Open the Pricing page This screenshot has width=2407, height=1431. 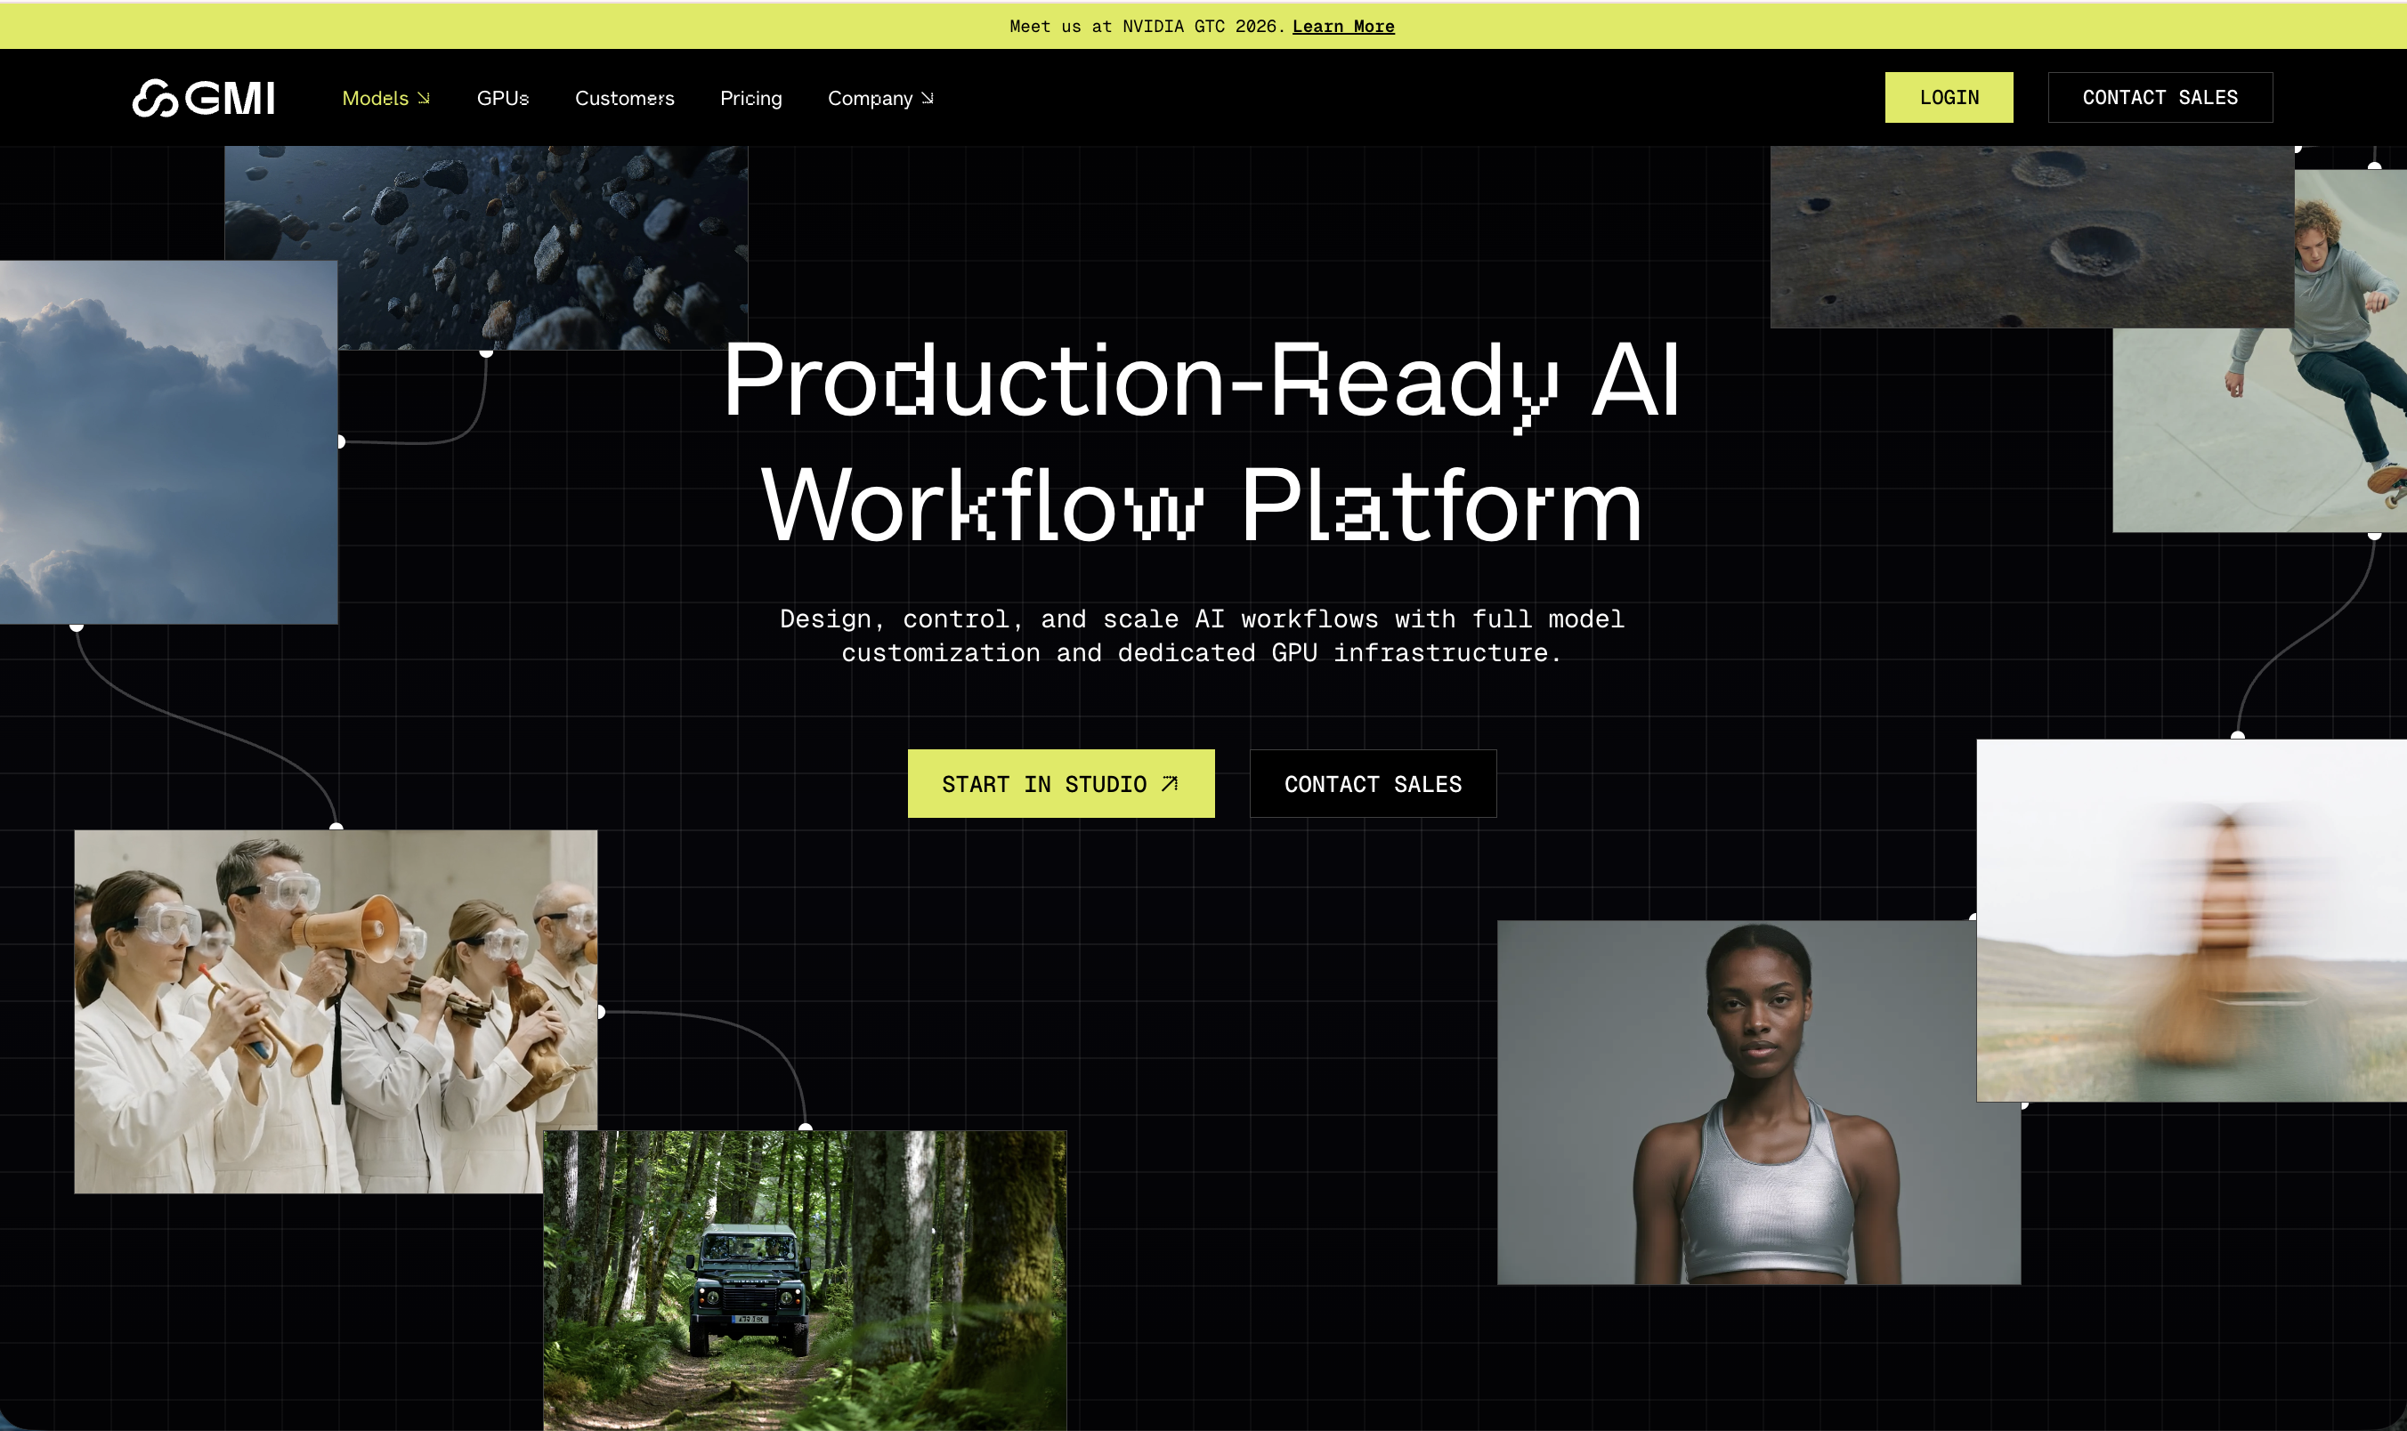pyautogui.click(x=750, y=99)
